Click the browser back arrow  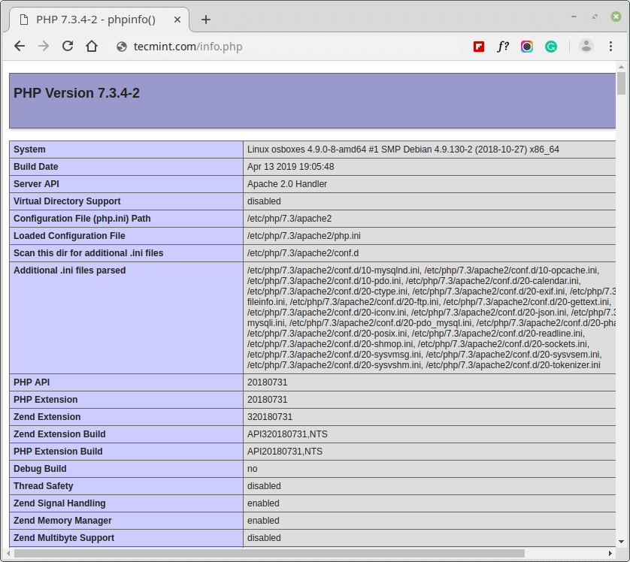20,46
